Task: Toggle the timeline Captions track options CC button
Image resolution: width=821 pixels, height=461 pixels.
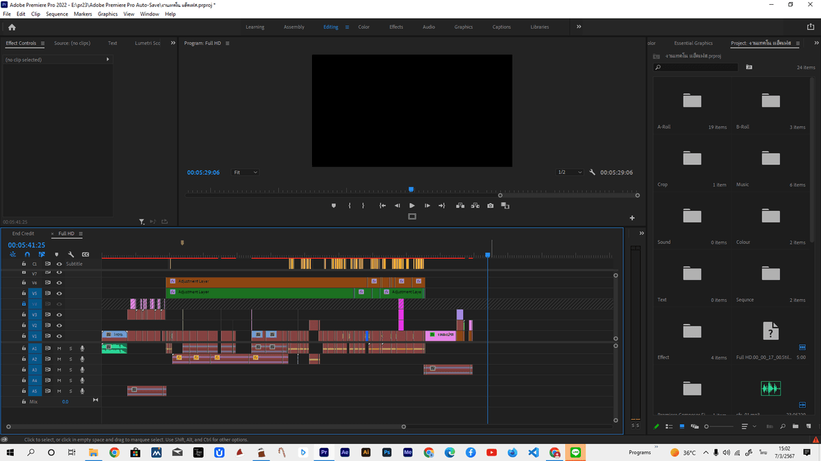Action: 86,254
